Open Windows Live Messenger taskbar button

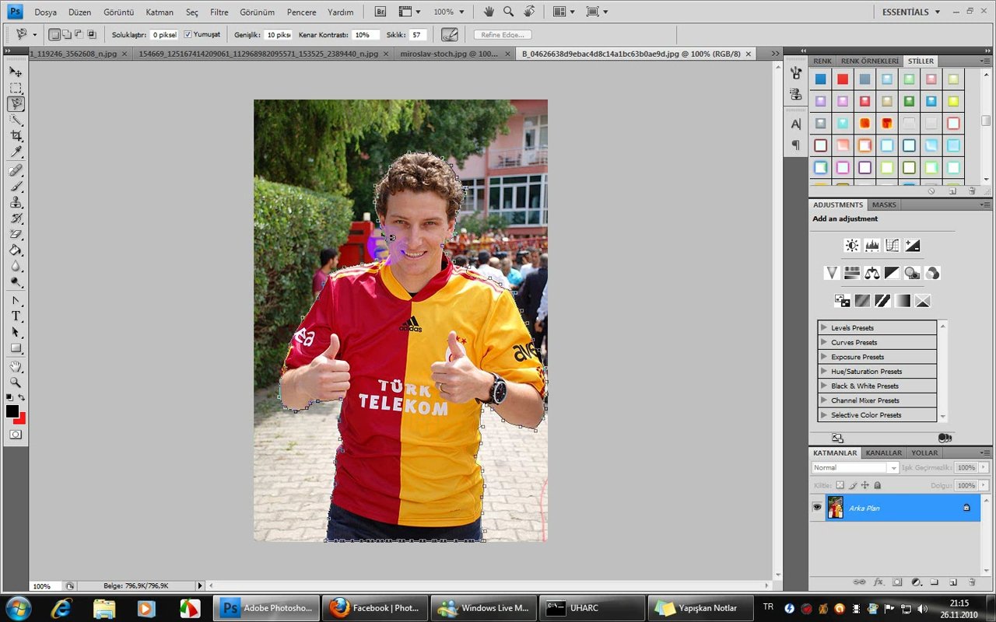pos(484,608)
